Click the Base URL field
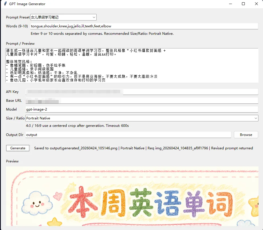This screenshot has width=263, height=230. click(142, 101)
